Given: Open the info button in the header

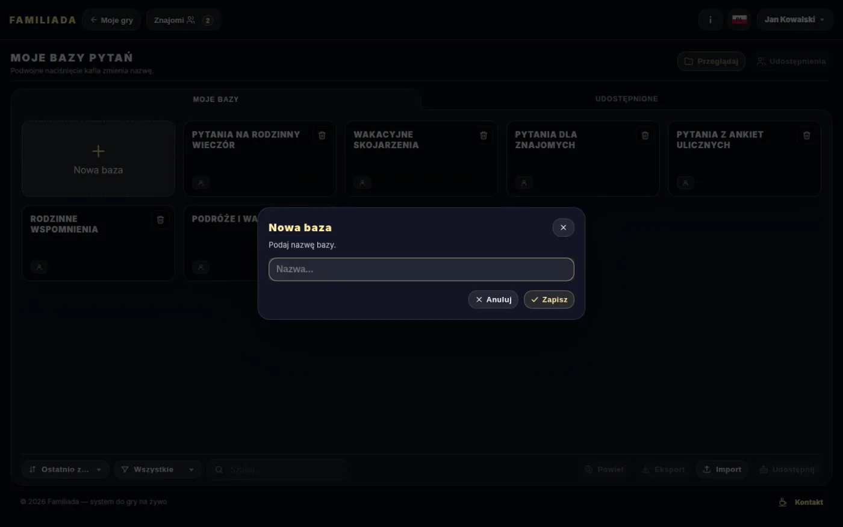Looking at the screenshot, I should pyautogui.click(x=711, y=20).
